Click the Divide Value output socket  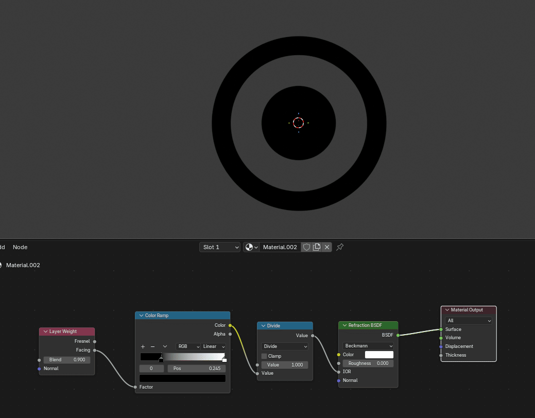coord(313,336)
